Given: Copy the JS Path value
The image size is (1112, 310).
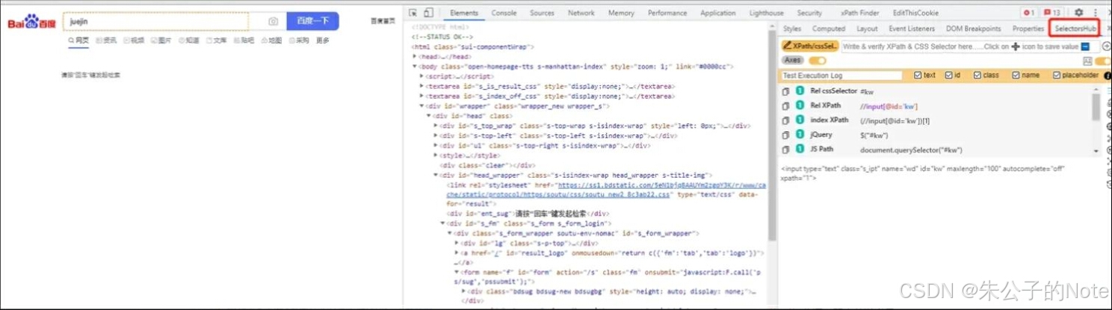Looking at the screenshot, I should point(785,149).
